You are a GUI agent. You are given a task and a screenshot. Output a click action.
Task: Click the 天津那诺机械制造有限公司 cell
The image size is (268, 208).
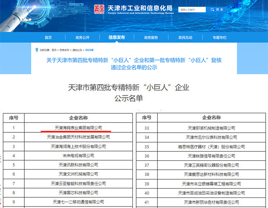212,128
